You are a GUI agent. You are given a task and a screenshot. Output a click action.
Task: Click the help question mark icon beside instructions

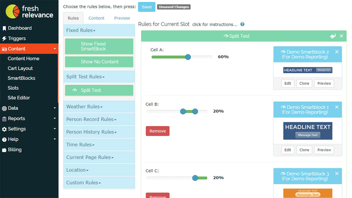click(x=243, y=24)
